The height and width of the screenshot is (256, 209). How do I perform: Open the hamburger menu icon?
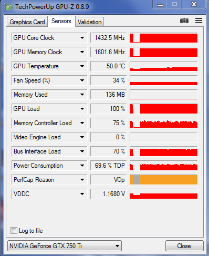coord(199,21)
